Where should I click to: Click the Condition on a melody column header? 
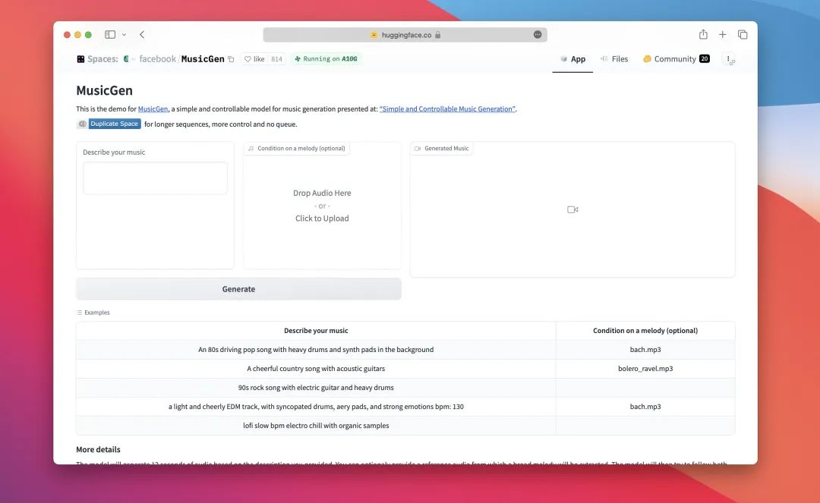point(645,331)
